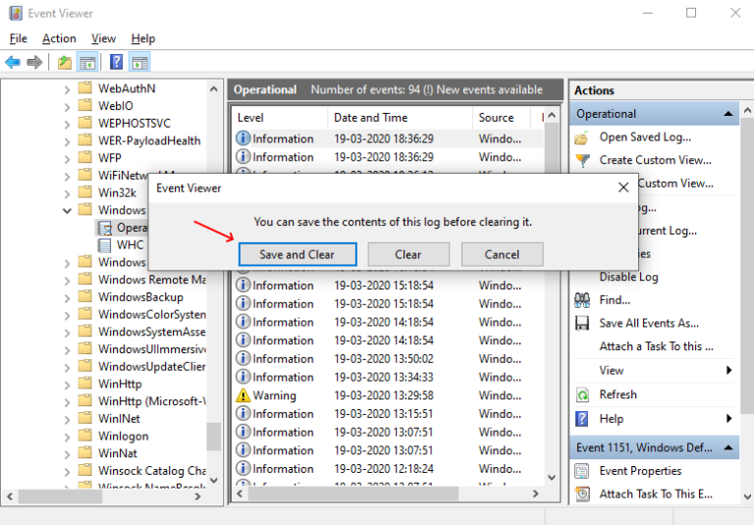Sort by the Level column header
Screen dimensions: 754x525
pos(281,118)
